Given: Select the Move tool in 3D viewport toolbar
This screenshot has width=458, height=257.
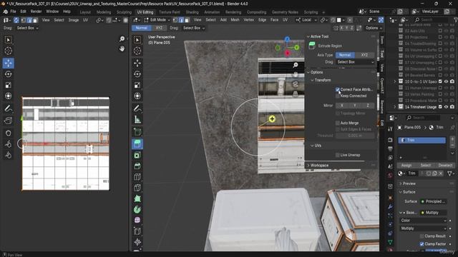Looking at the screenshot, I should [137, 63].
